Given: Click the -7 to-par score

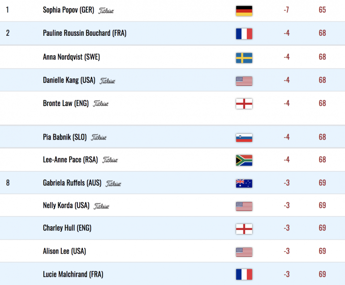Looking at the screenshot, I should [x=287, y=10].
